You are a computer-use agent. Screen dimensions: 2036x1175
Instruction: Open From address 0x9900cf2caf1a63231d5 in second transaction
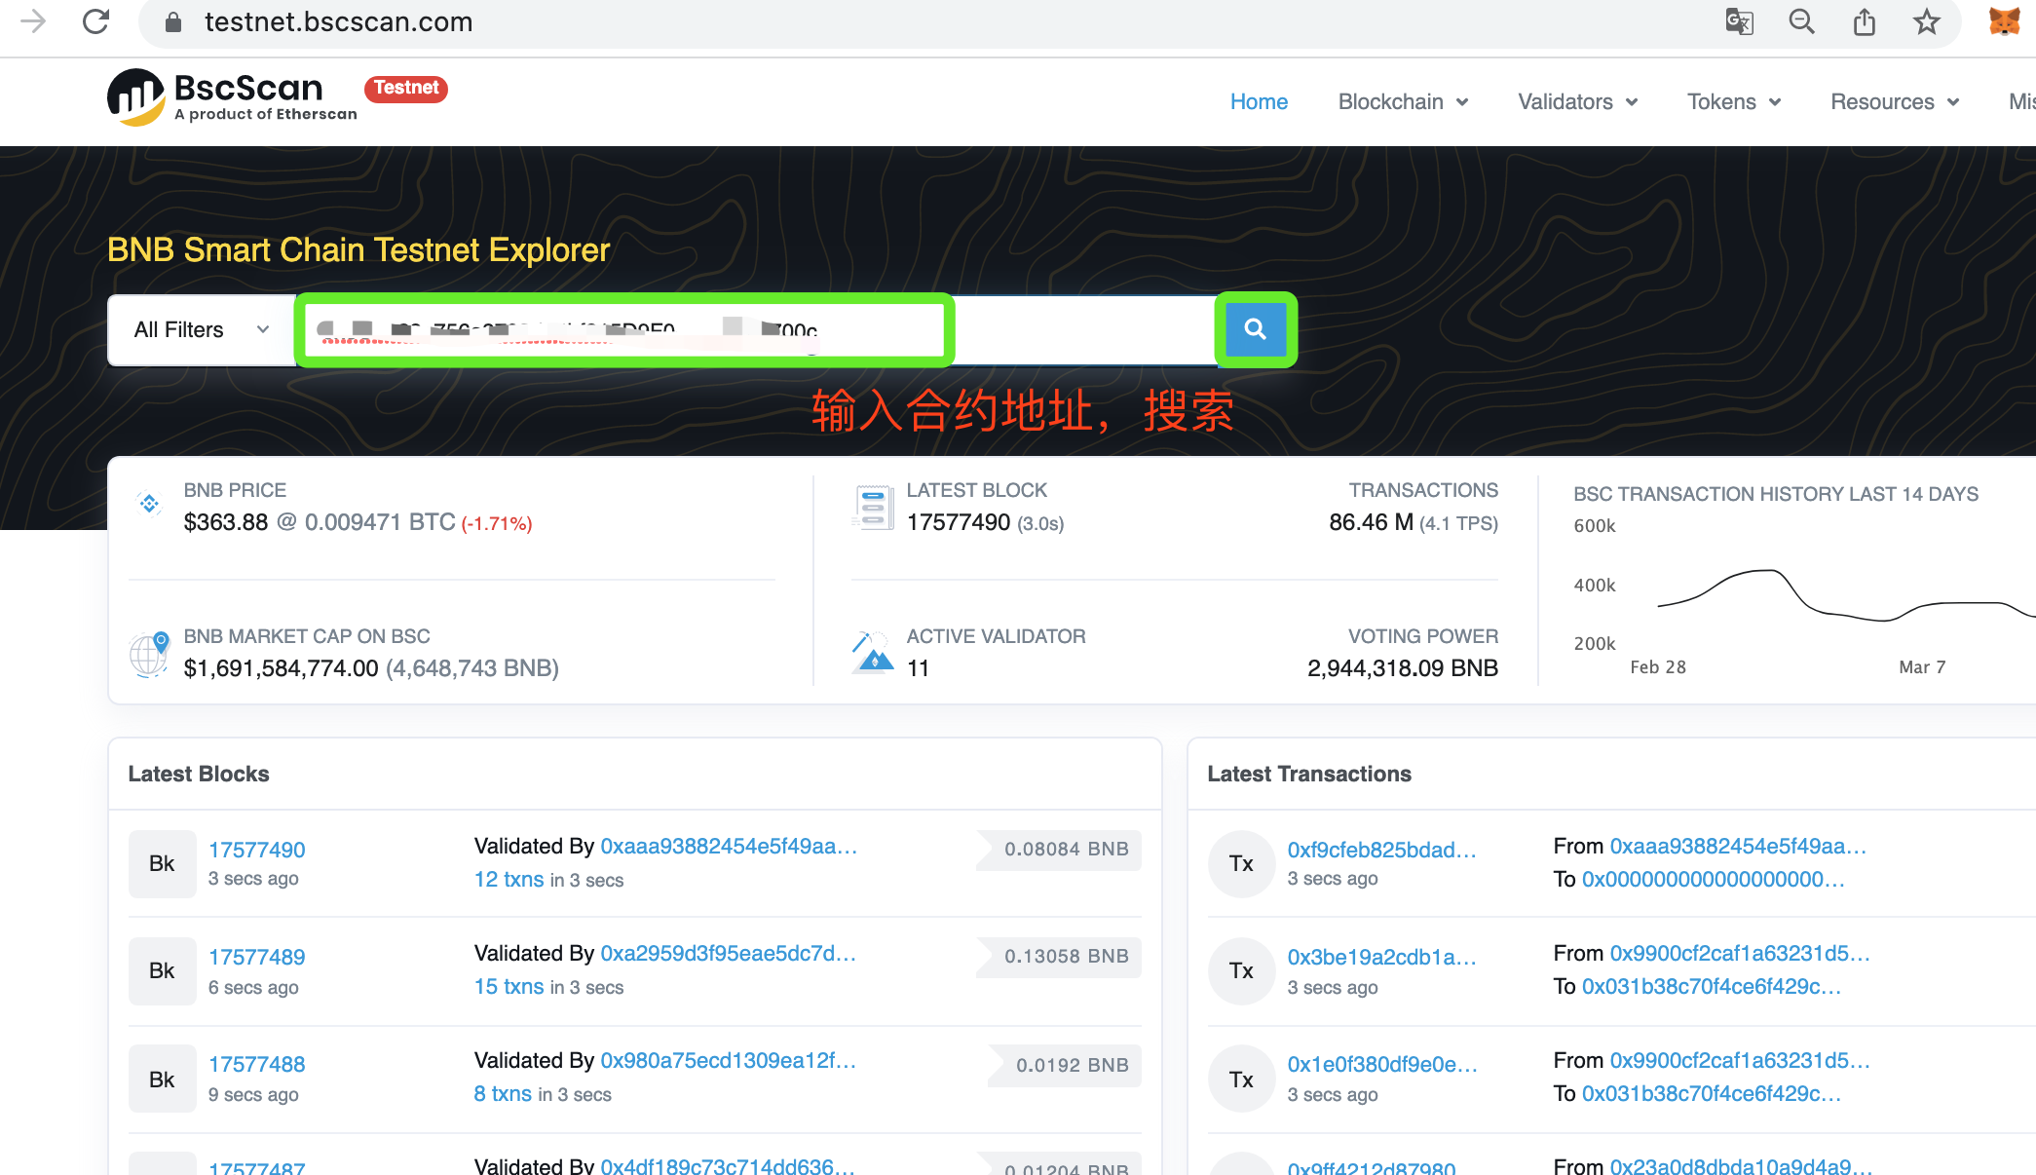tap(1740, 953)
